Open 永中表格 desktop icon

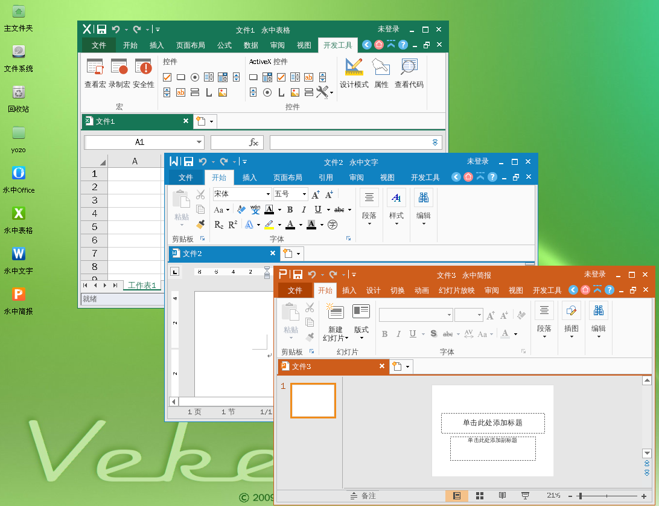[x=18, y=220]
